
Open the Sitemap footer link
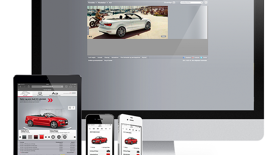(107, 58)
